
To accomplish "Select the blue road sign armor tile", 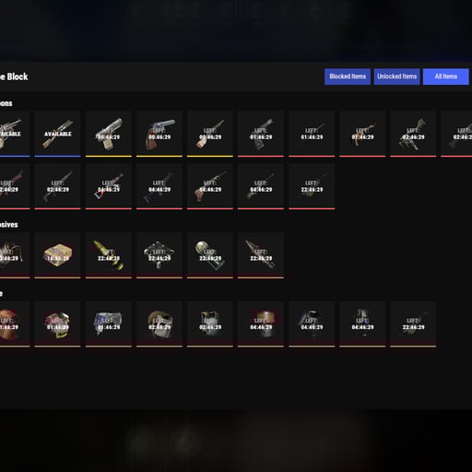I will [x=109, y=324].
